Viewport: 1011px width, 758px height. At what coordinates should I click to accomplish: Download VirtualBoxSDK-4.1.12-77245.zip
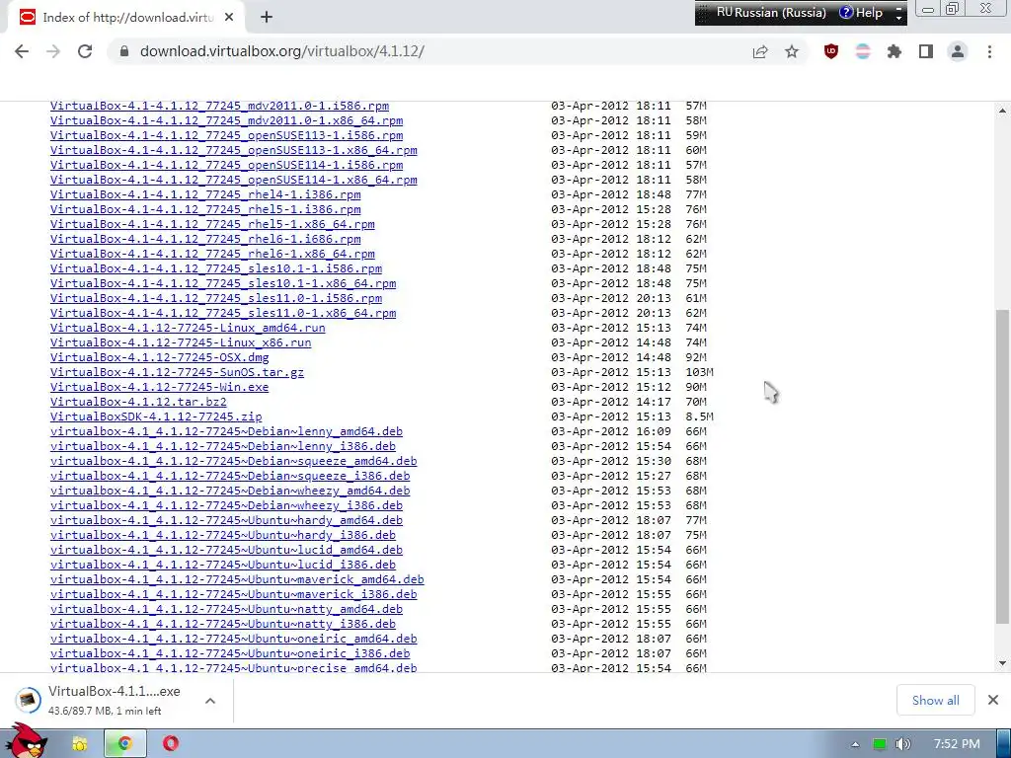tap(156, 417)
